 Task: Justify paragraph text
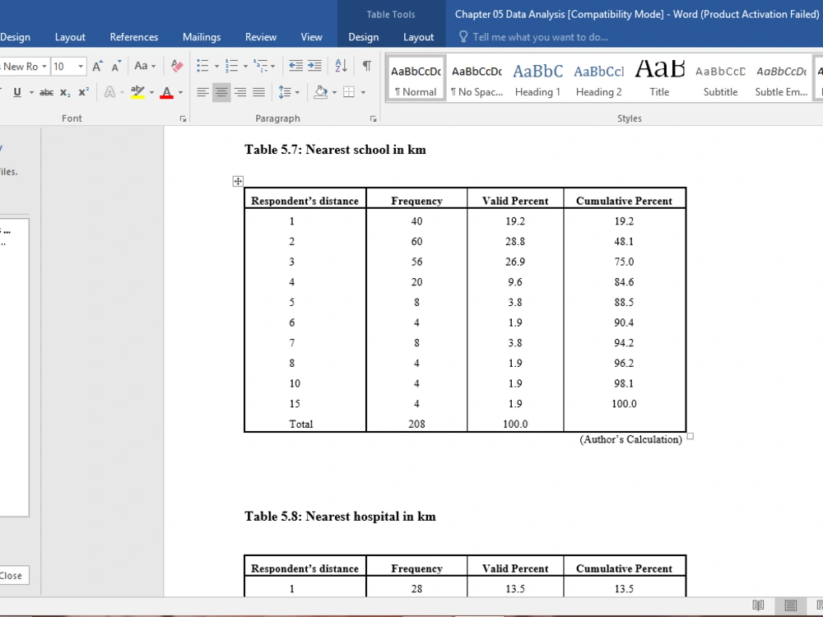pyautogui.click(x=258, y=92)
